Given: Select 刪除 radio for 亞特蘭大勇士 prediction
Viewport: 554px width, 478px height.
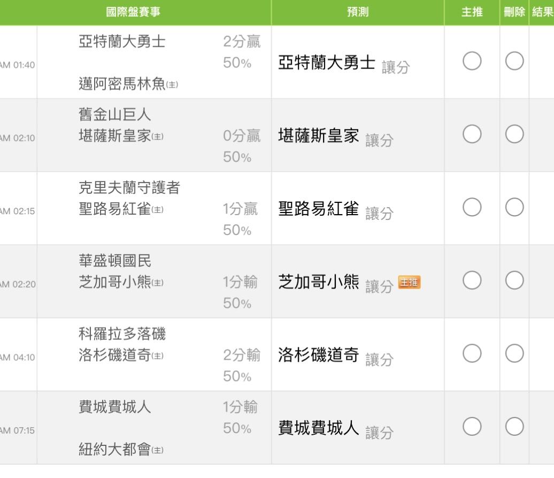Looking at the screenshot, I should [x=514, y=62].
